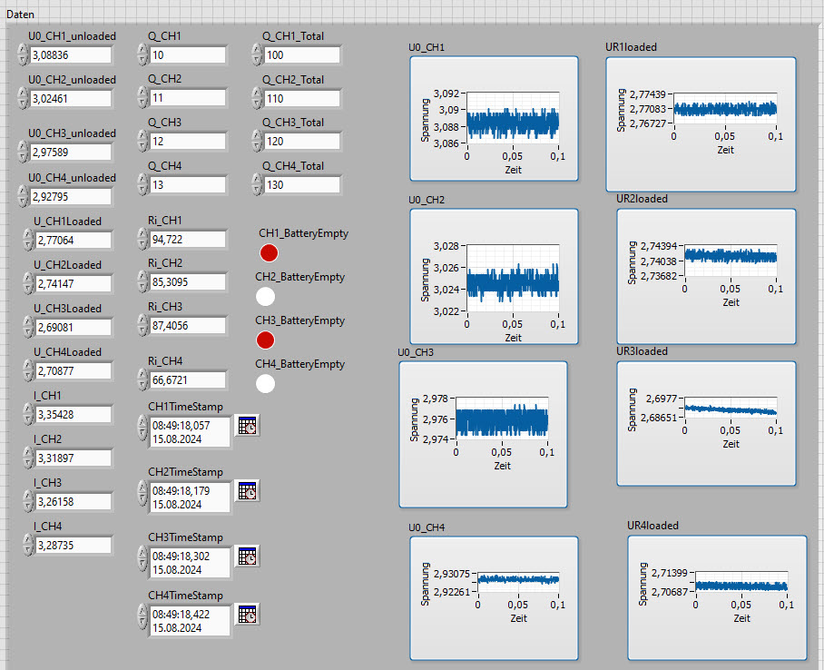Screen dimensions: 824x670
Task: Select the Q_CH3_Total field showing 120
Action: [302, 141]
